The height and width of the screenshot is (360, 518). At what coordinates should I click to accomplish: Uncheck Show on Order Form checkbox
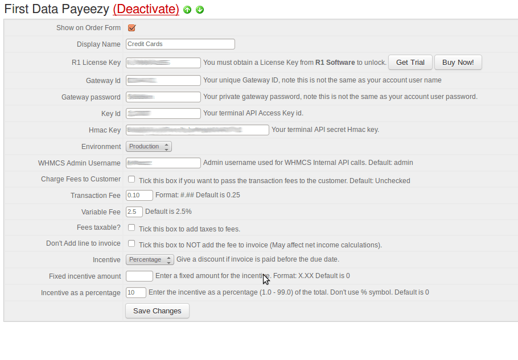(x=131, y=28)
